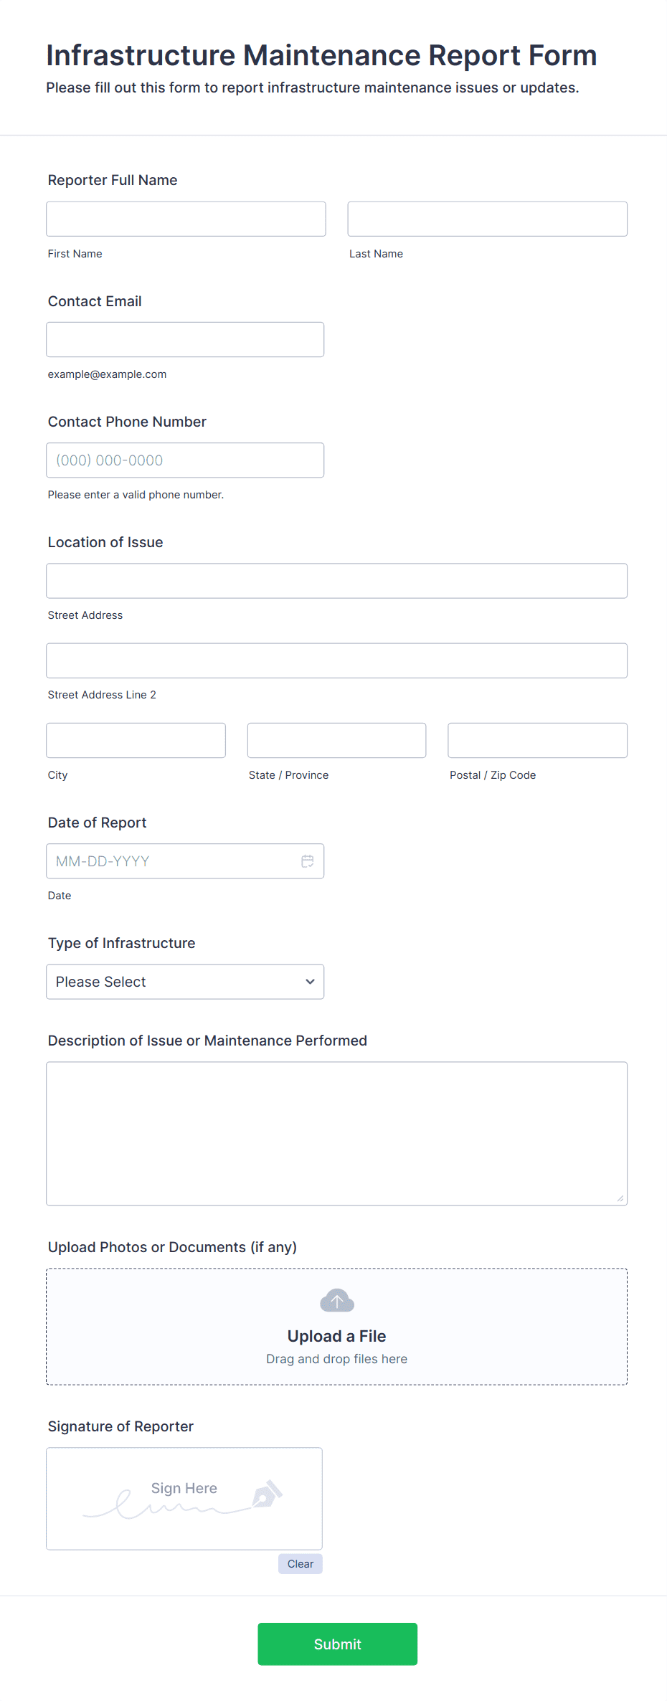Clear the signature with Clear button

300,1564
